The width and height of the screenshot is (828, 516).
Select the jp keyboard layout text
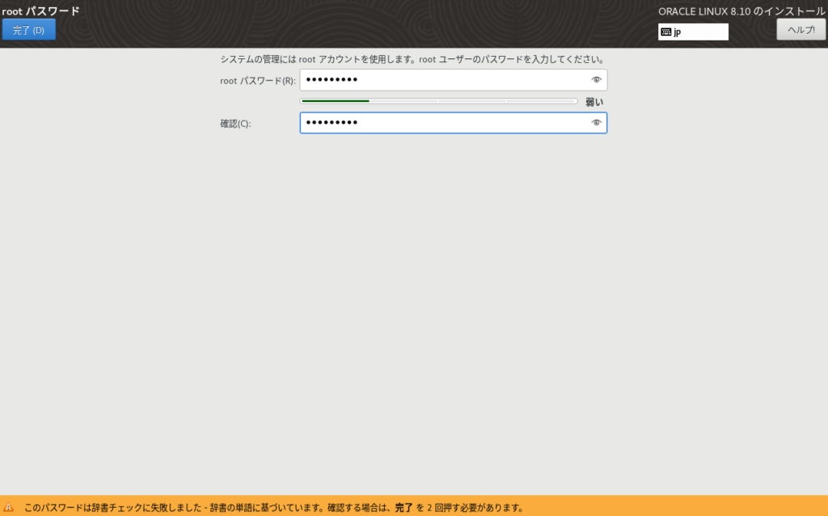click(x=678, y=32)
